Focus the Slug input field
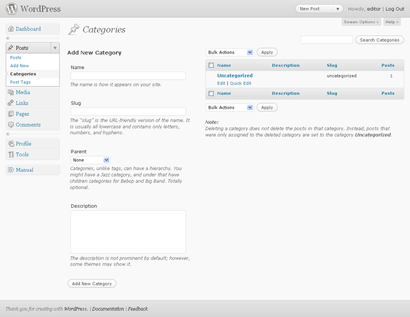The width and height of the screenshot is (410, 317). click(x=128, y=111)
